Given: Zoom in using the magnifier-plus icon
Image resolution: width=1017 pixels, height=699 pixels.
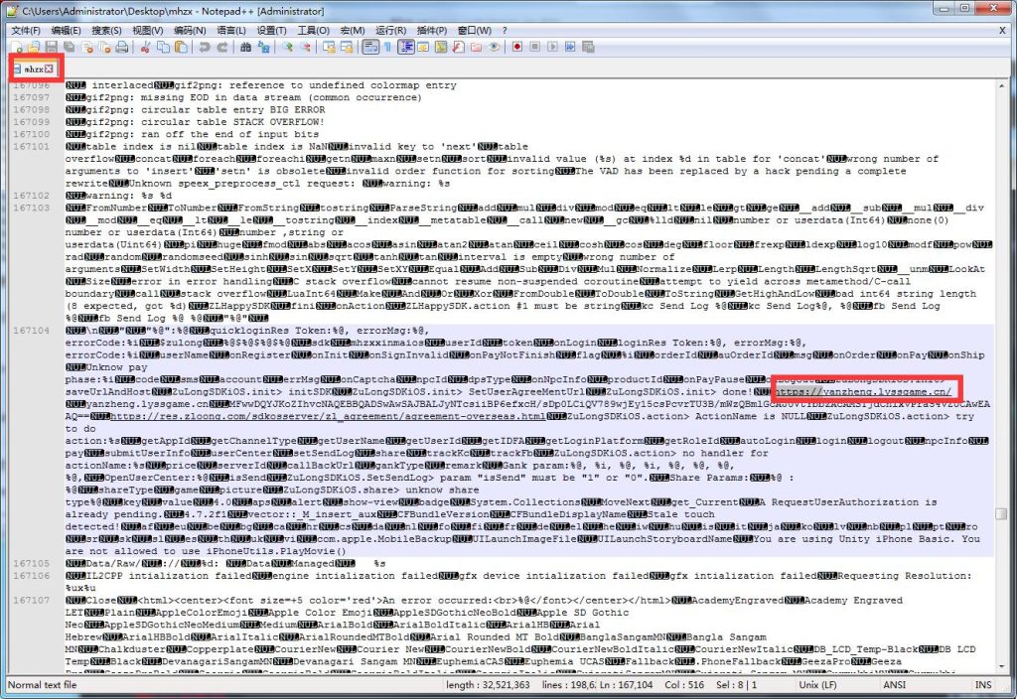Looking at the screenshot, I should pos(288,47).
